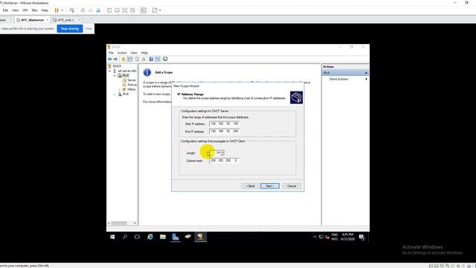Click Next in the New Scope Wizard
The image size is (476, 268).
tap(270, 186)
